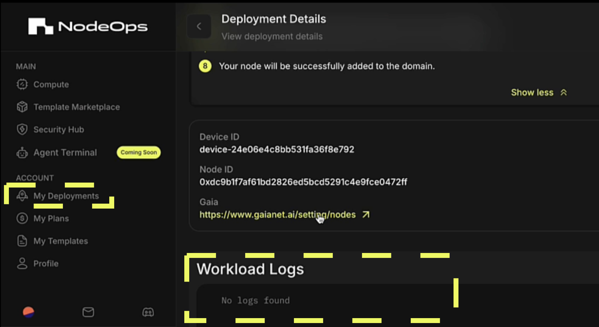Click the mail envelope icon at bottom
Viewport: 599px width, 327px height.
88,312
